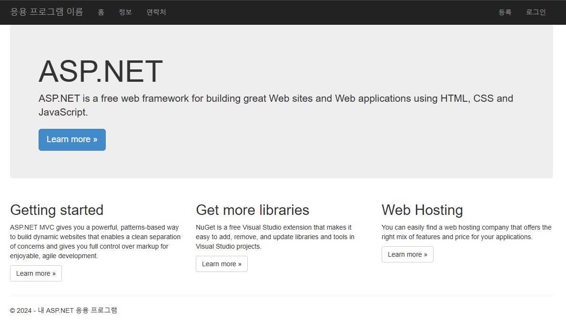Click the paragraph starting 'NuGet is a free Visual Studio'
Screen dimensions: 566x329
tap(275, 237)
